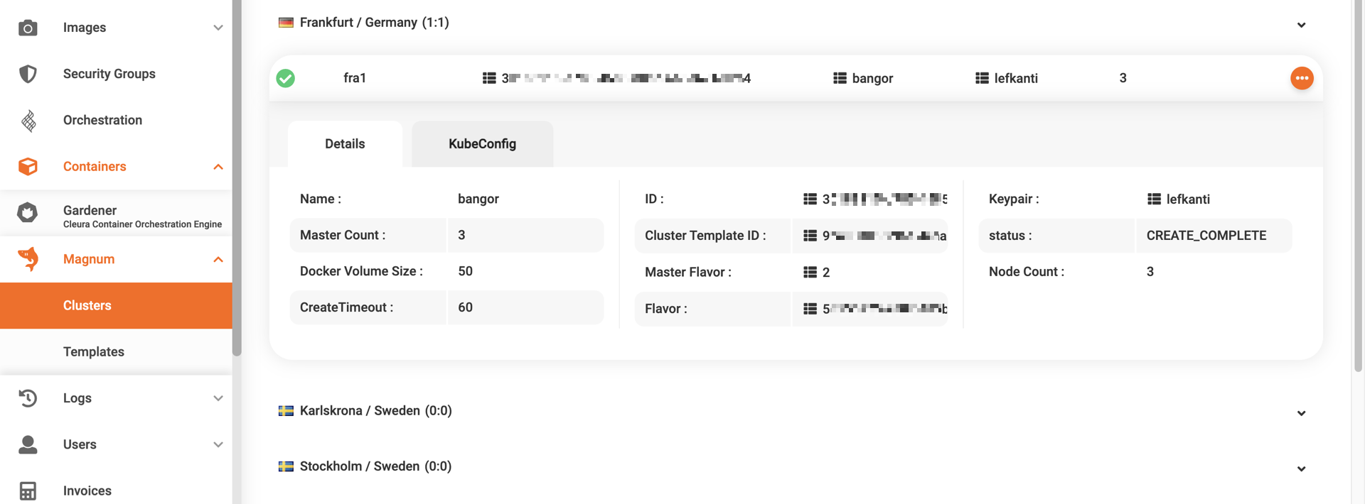Expand the Karlskrona / Sweden region
1365x504 pixels.
click(x=1301, y=413)
